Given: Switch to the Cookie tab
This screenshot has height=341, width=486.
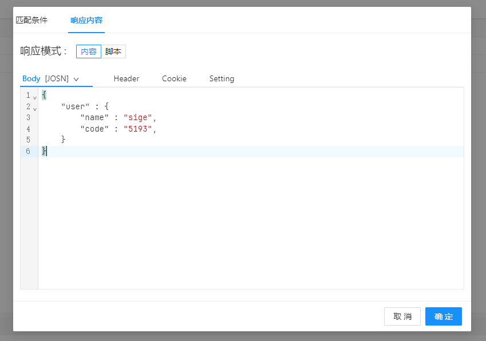Looking at the screenshot, I should tap(174, 79).
